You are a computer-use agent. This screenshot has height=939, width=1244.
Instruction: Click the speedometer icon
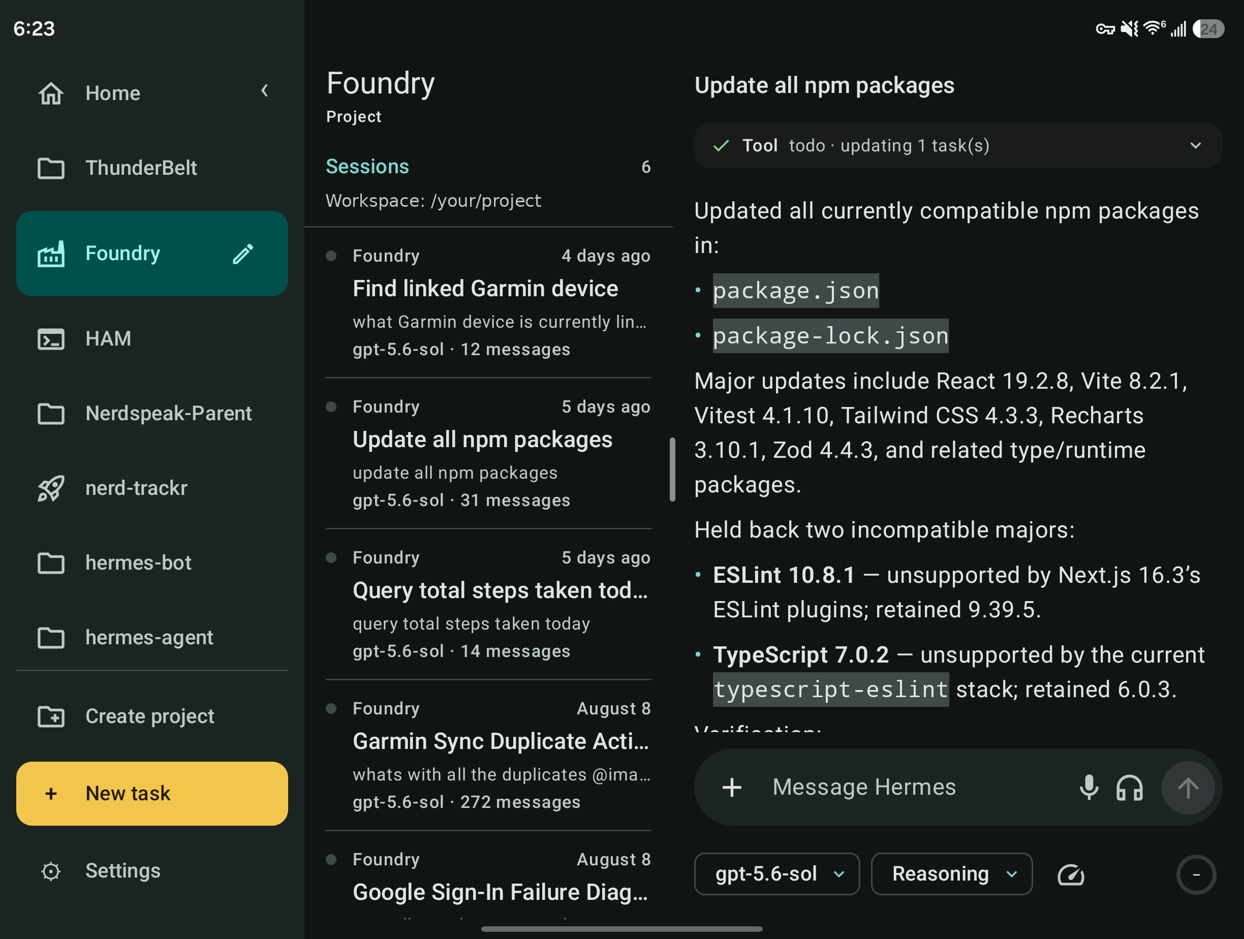click(x=1071, y=874)
